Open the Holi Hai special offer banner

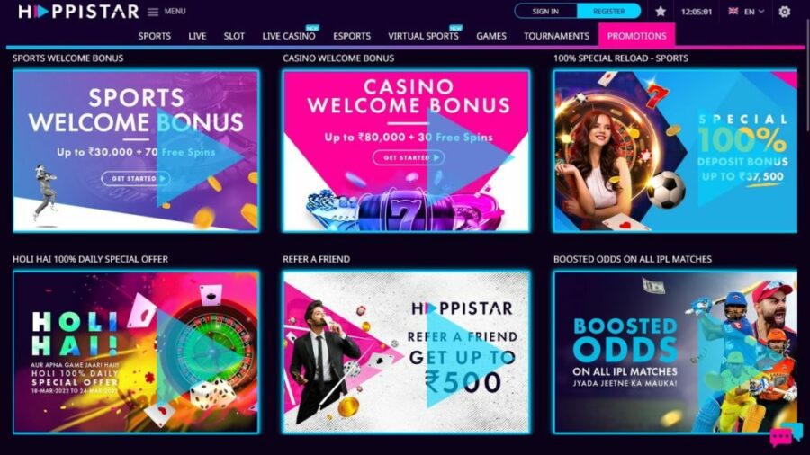pos(136,352)
